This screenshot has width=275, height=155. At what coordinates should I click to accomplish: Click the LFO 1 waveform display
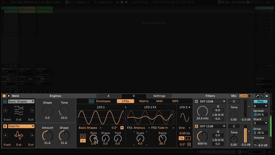[101, 118]
